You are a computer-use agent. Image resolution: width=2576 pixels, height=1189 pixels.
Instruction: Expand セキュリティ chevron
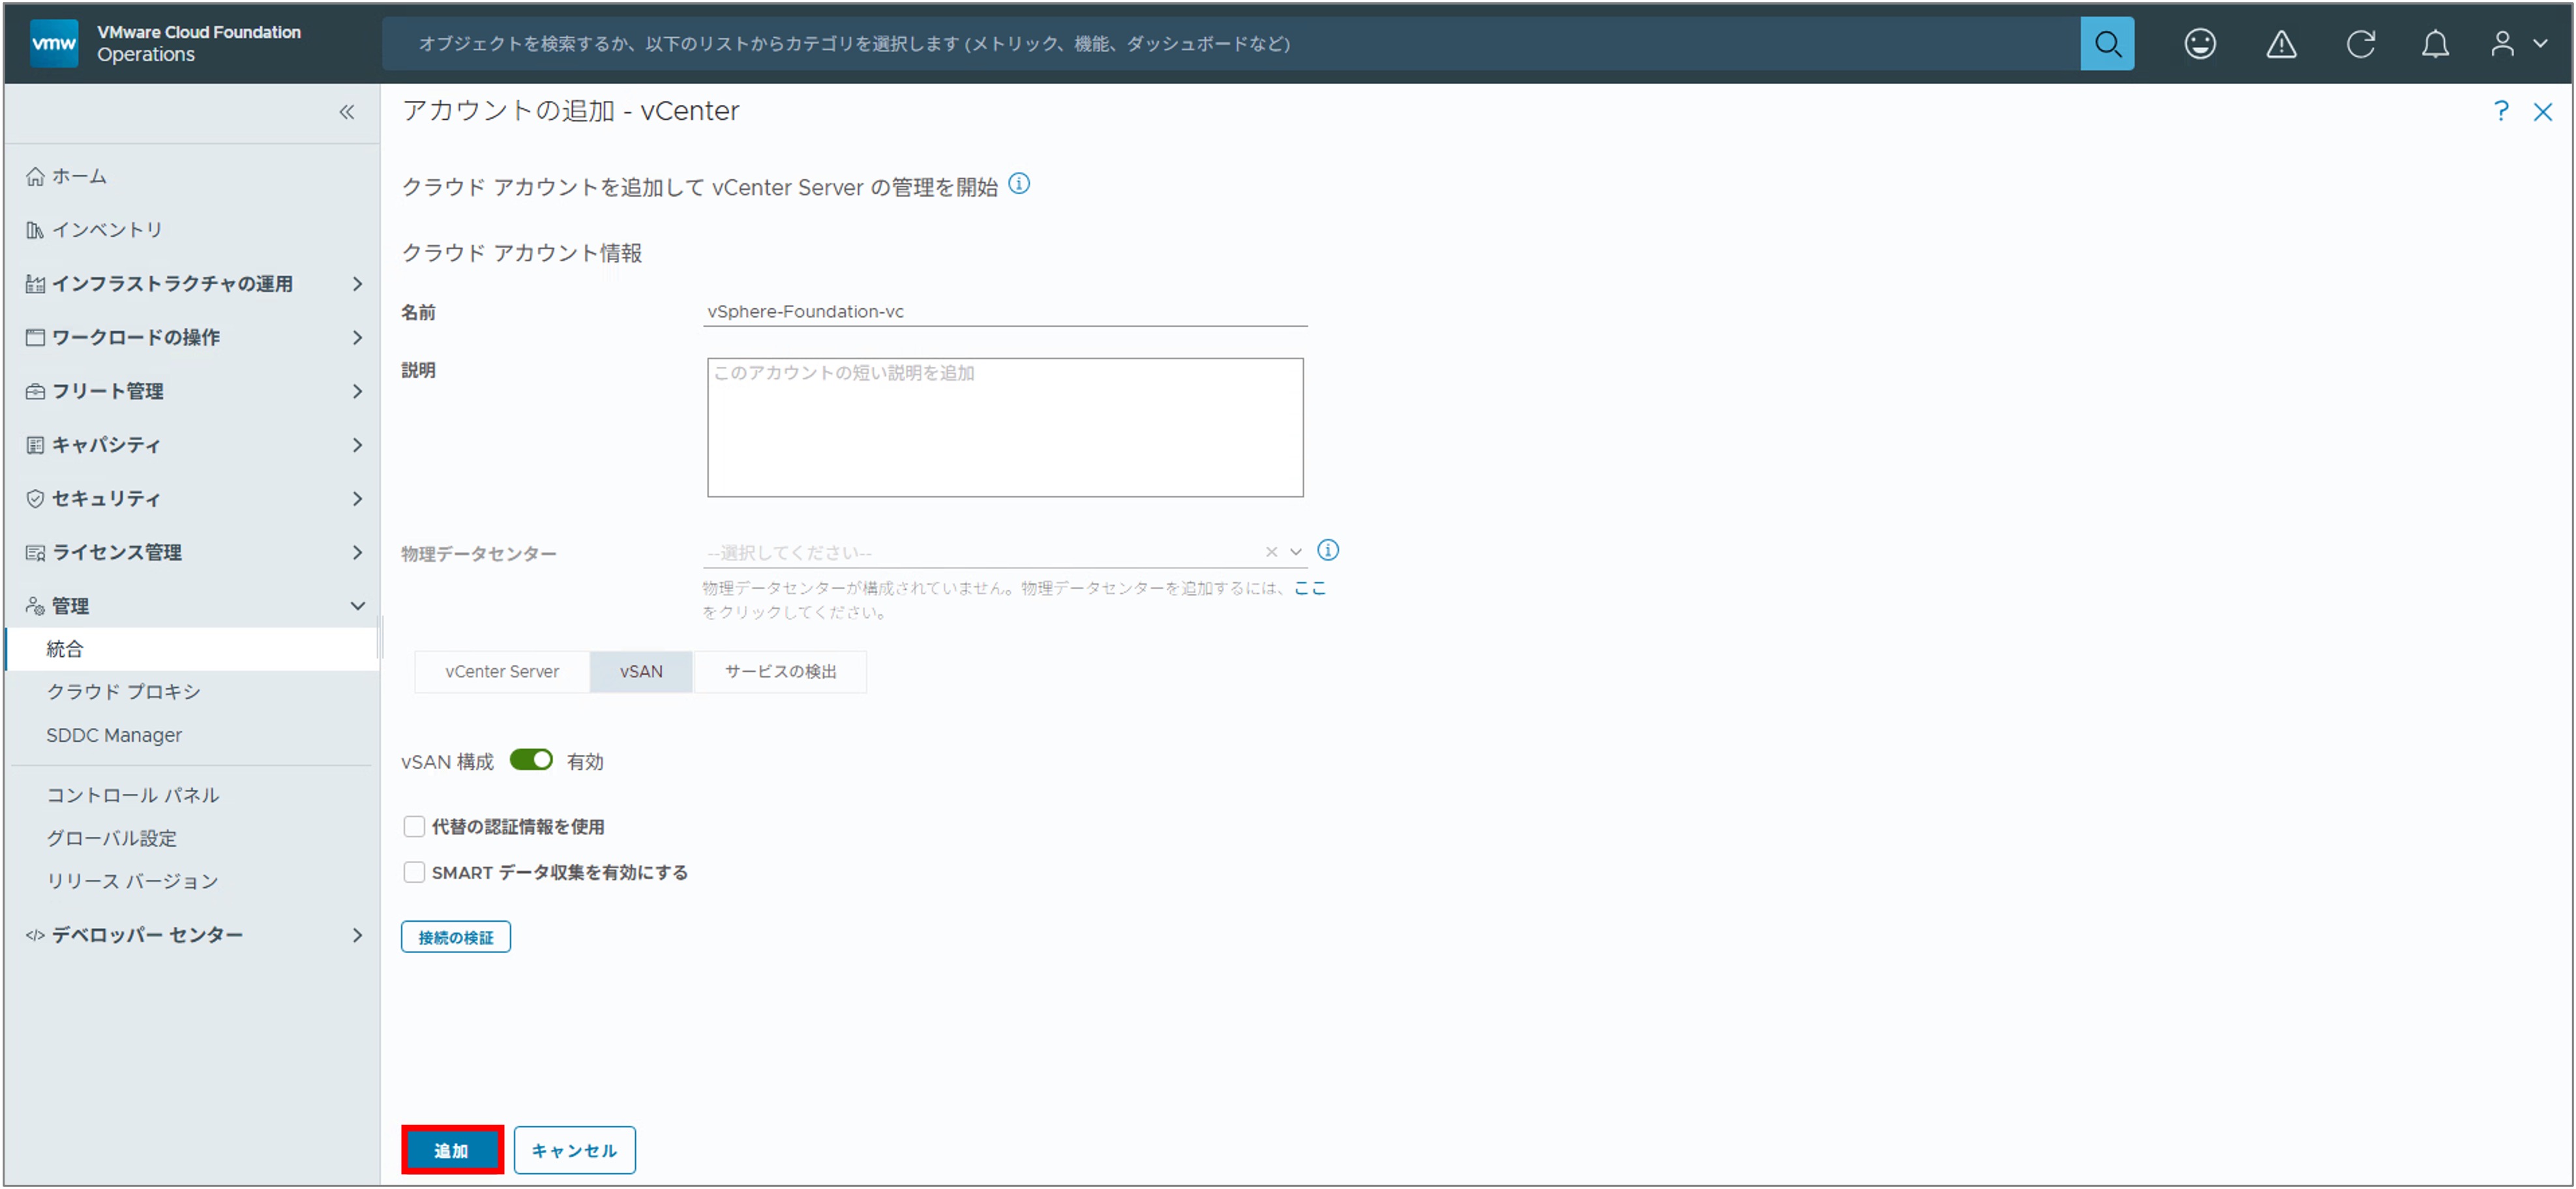[x=357, y=499]
